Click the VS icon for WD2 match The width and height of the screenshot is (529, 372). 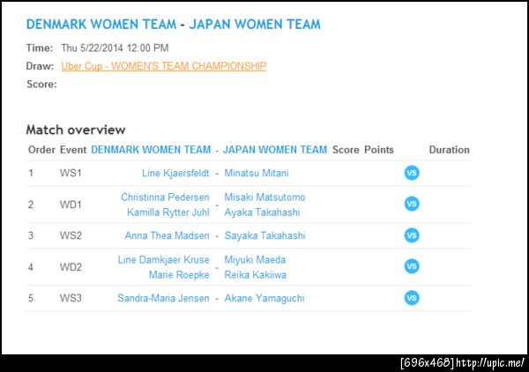[411, 266]
